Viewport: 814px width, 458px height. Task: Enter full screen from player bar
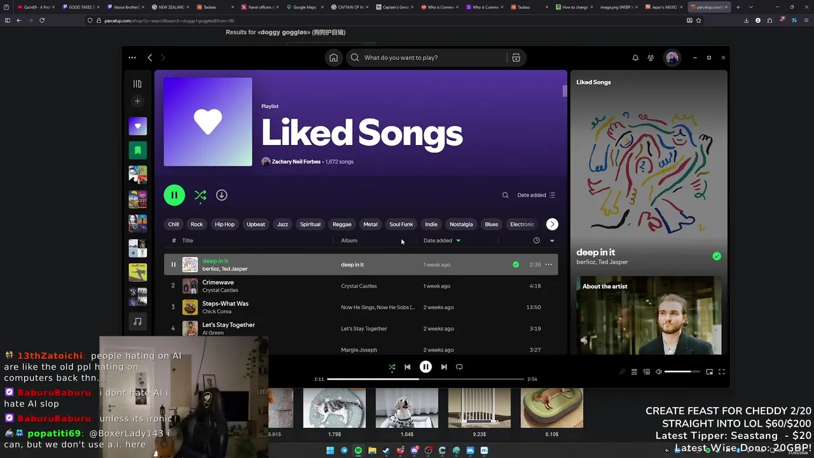722,372
